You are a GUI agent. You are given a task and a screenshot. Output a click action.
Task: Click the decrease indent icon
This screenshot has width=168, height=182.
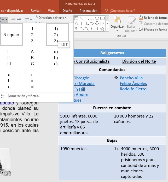tap(13, 19)
